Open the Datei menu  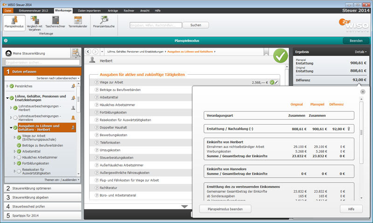click(8, 10)
